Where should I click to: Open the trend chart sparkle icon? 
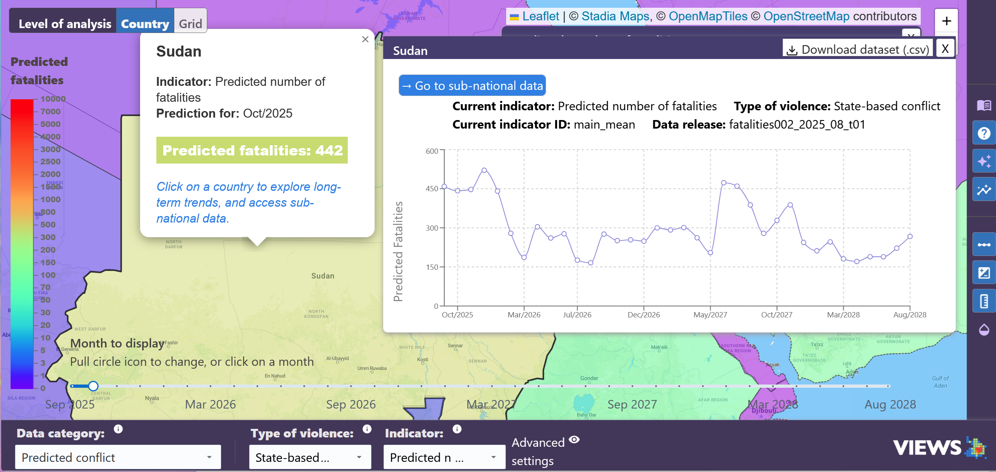(x=984, y=190)
